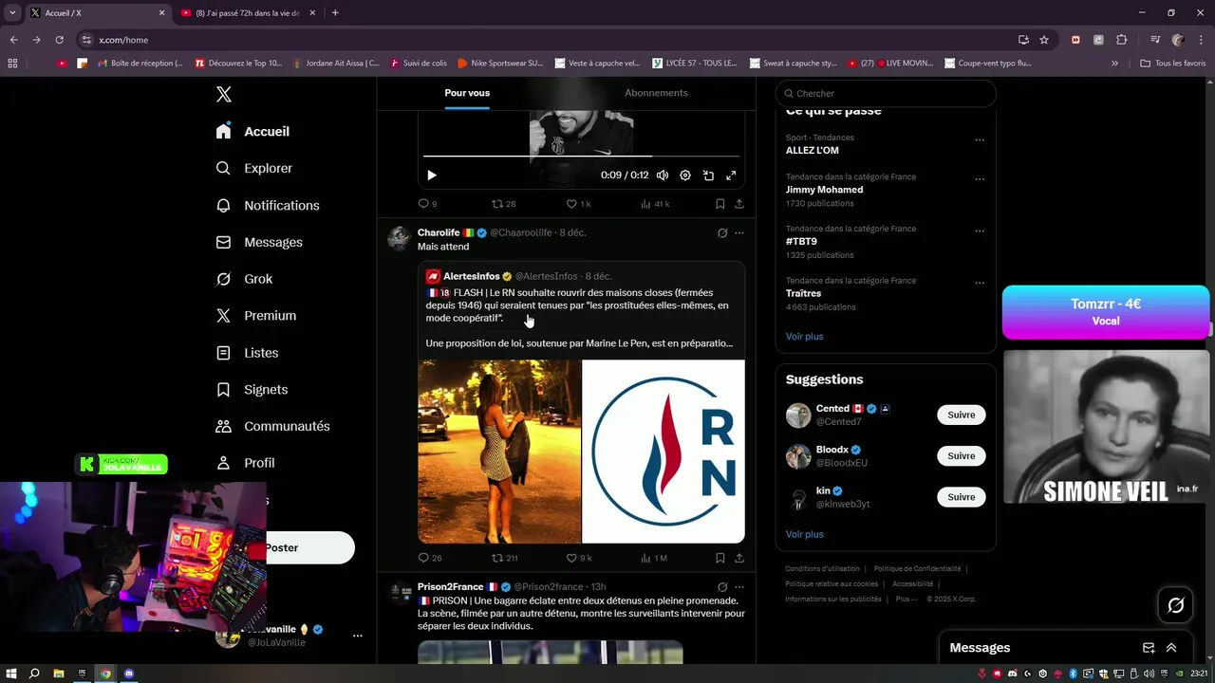Follow kin with Suivre button
Image resolution: width=1215 pixels, height=683 pixels.
(961, 496)
